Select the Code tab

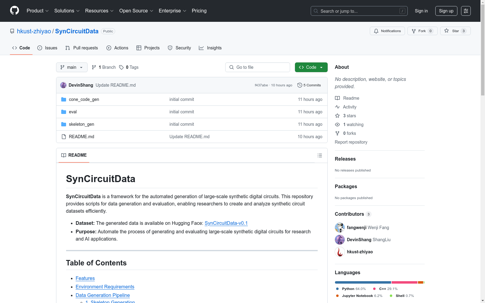point(21,48)
